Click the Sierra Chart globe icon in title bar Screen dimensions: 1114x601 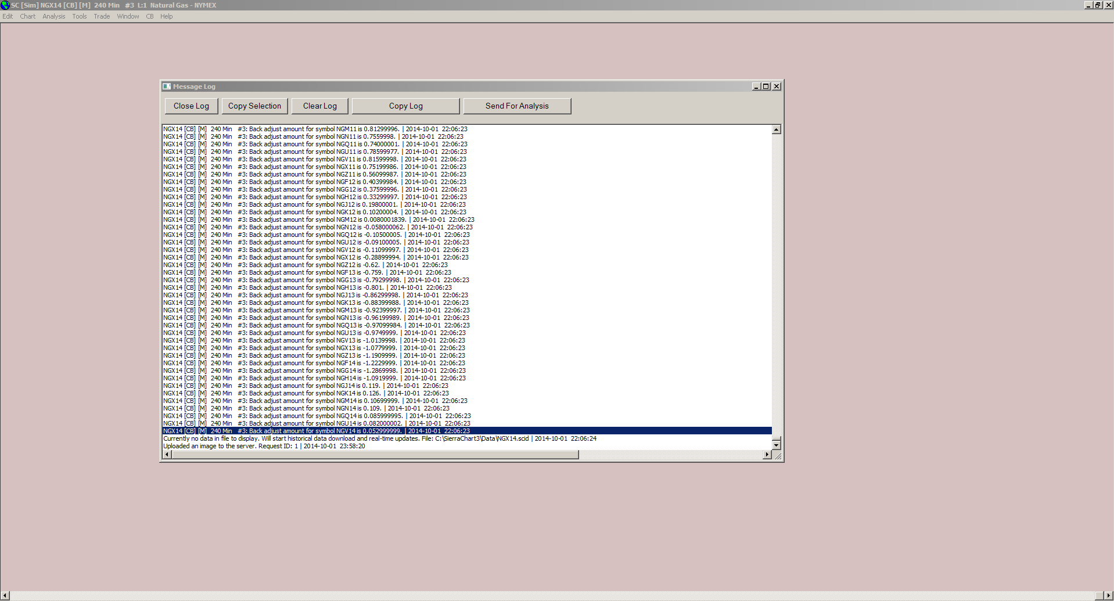(x=5, y=5)
